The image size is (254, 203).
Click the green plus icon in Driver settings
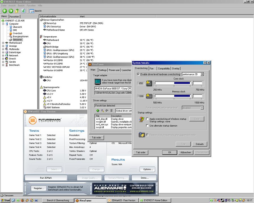pyautogui.click(x=98, y=110)
